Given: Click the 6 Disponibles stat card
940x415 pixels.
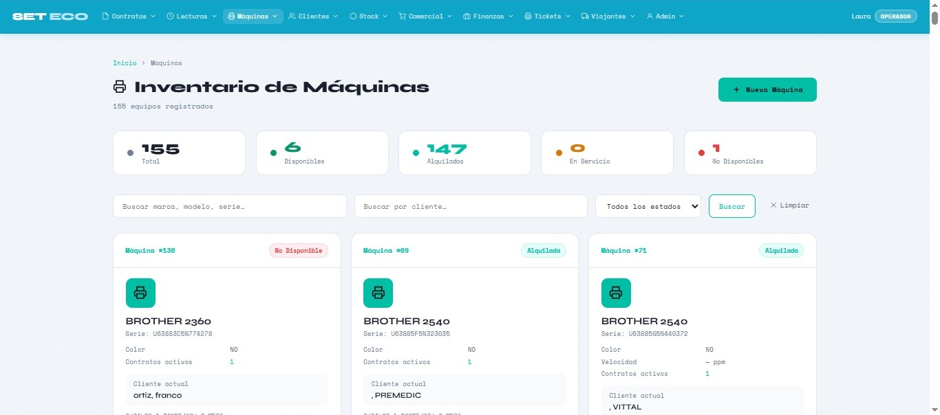Looking at the screenshot, I should pos(322,153).
